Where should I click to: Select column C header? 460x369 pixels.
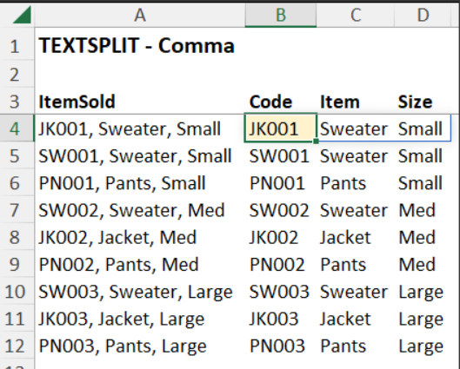[356, 15]
